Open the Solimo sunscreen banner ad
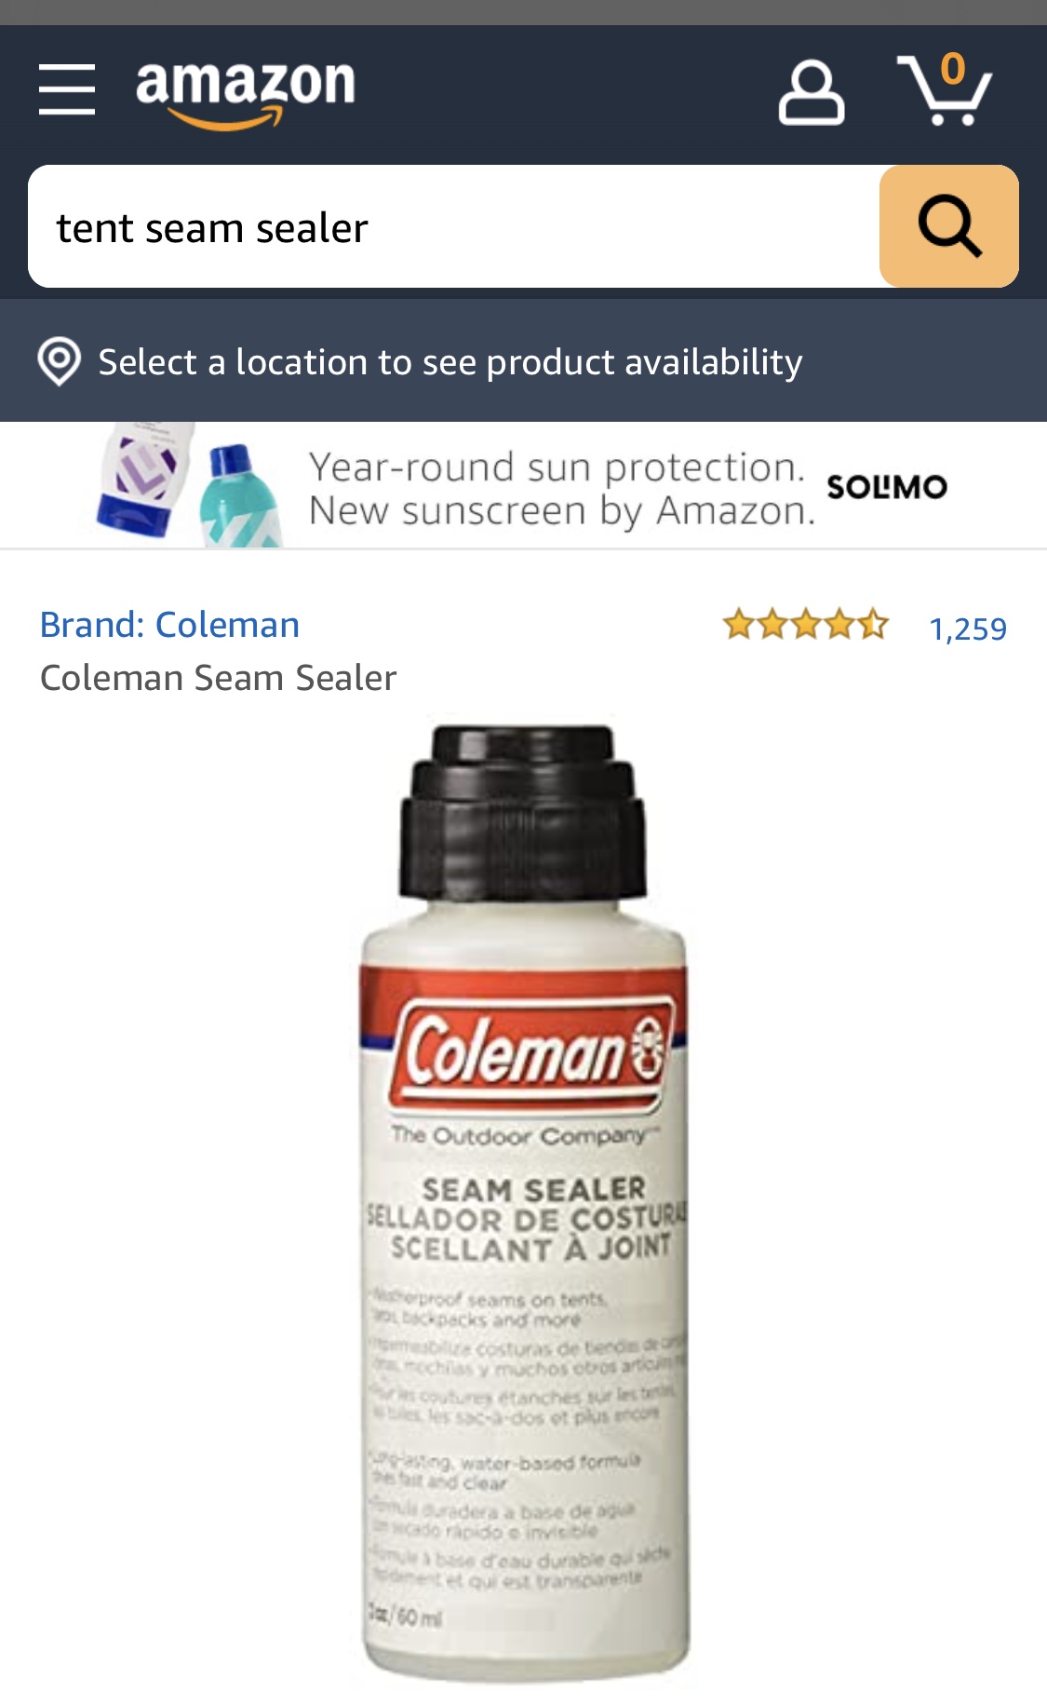This screenshot has height=1704, width=1047. tap(523, 485)
